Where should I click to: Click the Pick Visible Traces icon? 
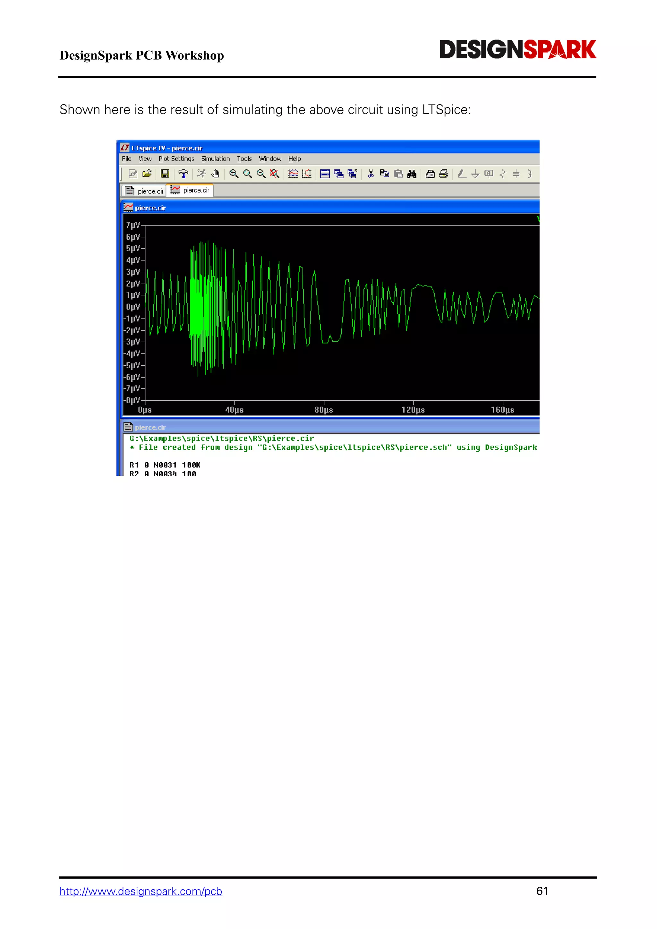(293, 174)
